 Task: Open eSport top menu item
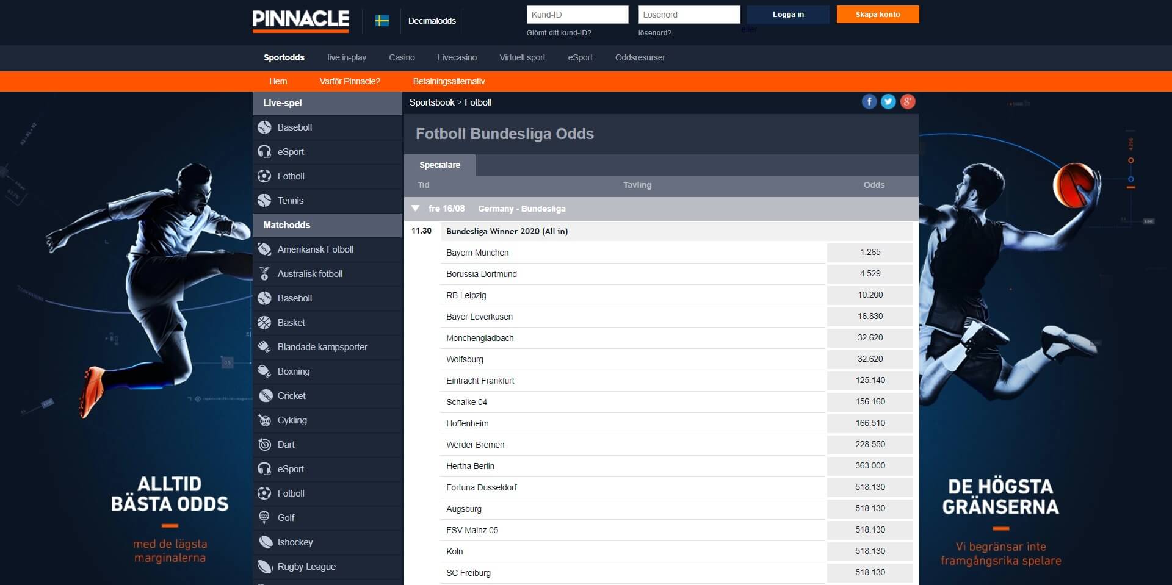click(581, 57)
